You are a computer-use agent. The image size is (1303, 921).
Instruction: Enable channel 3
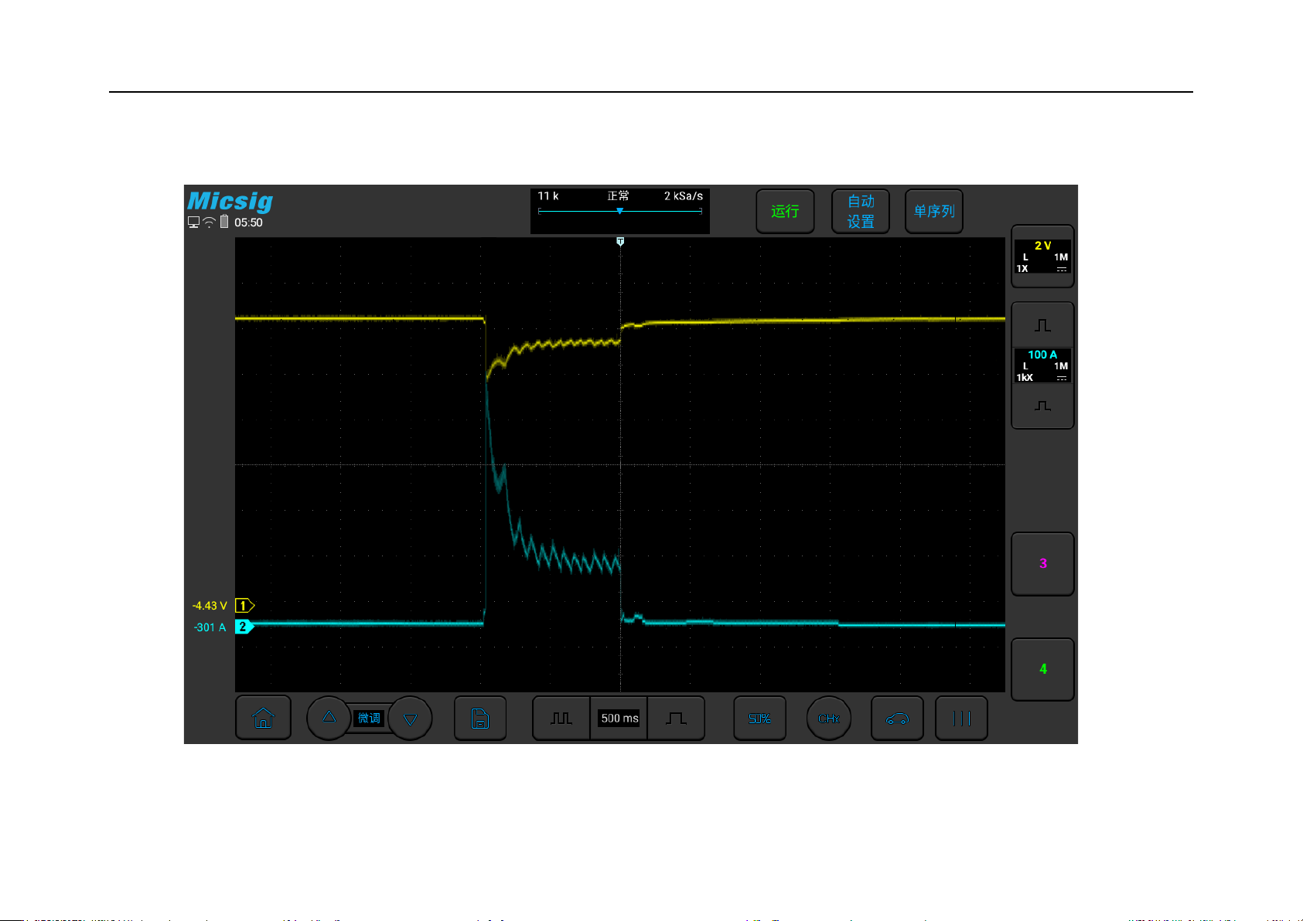(1042, 563)
